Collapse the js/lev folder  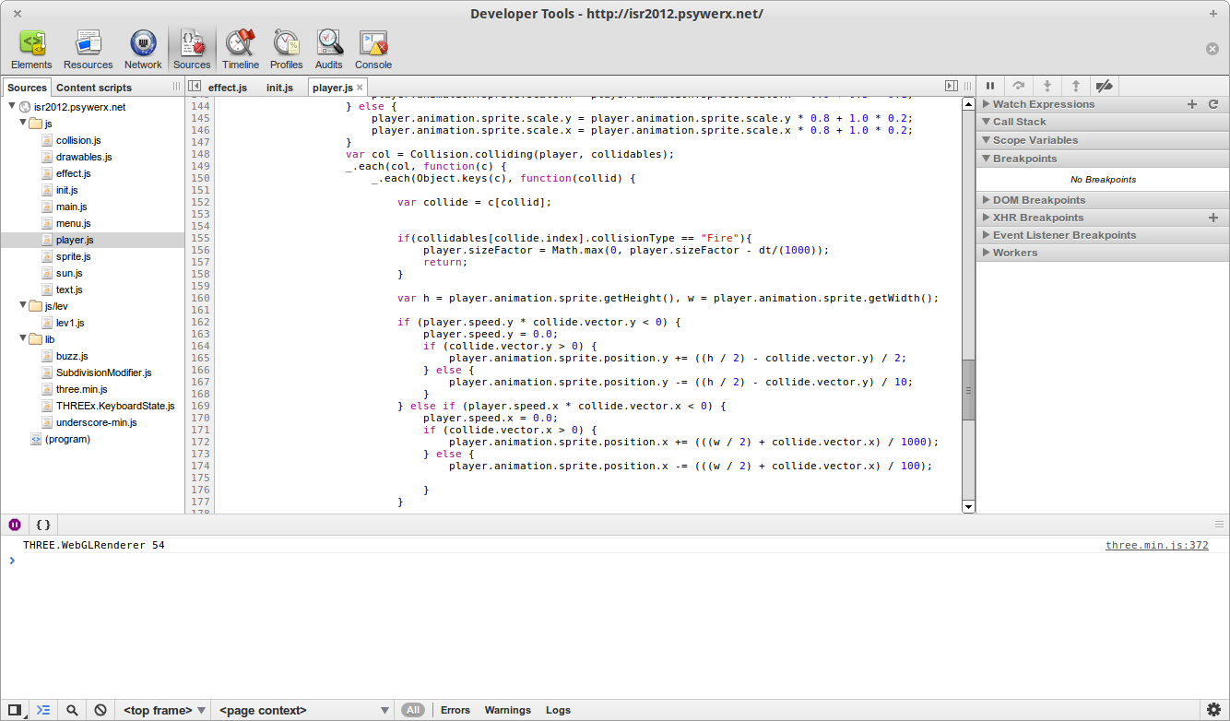23,305
